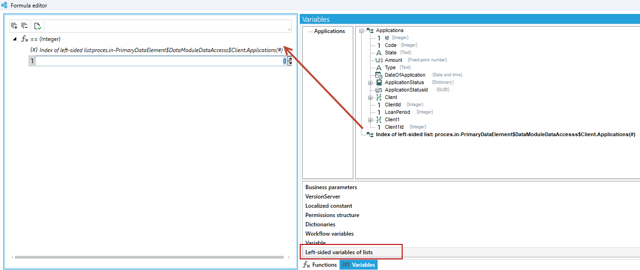Click the fixed-point icon beside Amount
Viewport: 640px width, 270px height.
point(378,60)
